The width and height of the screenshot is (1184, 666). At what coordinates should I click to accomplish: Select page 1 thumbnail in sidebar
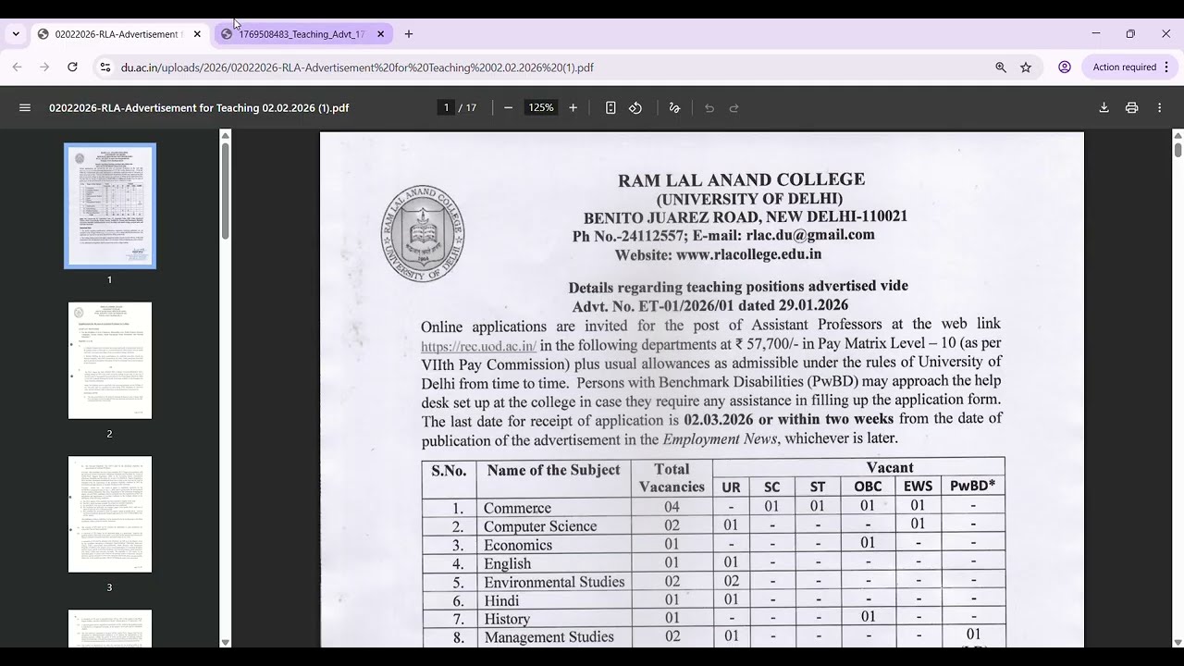click(x=110, y=205)
